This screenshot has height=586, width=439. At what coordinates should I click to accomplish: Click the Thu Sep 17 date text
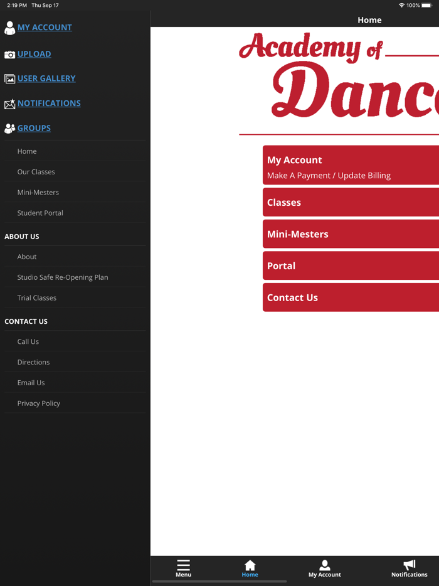45,5
